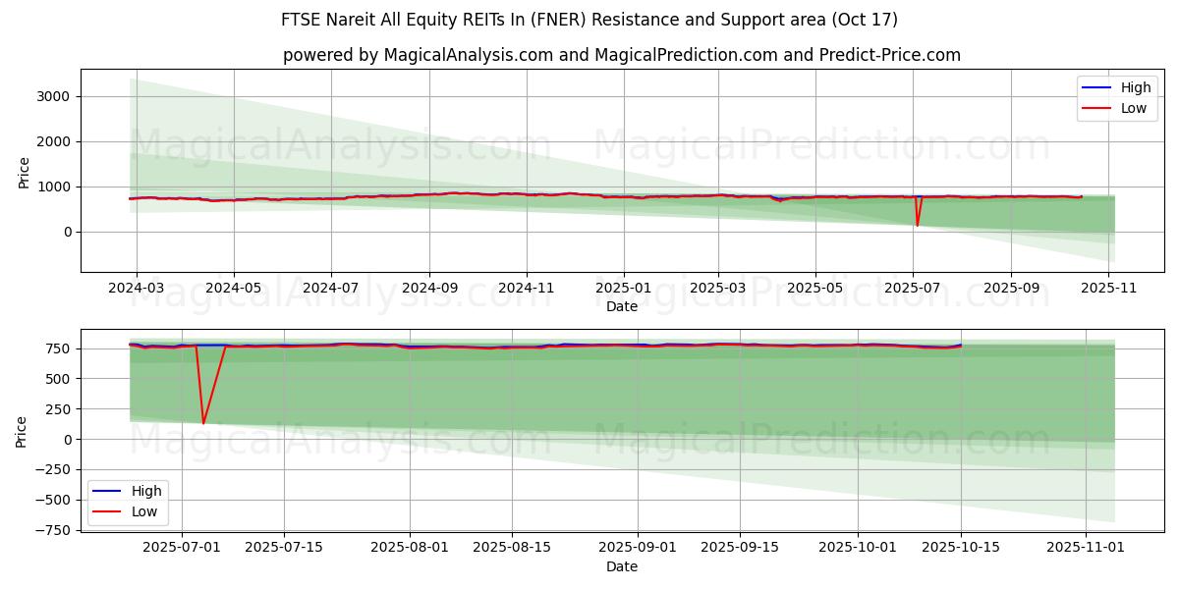
Task: Click the 3000 tick on top price axis
Action: (55, 96)
